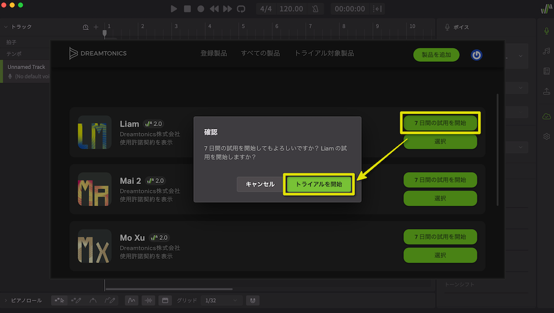Open the first dropdown under the ボイス panel
Viewport: 554px width, 313px height.
[x=516, y=56]
